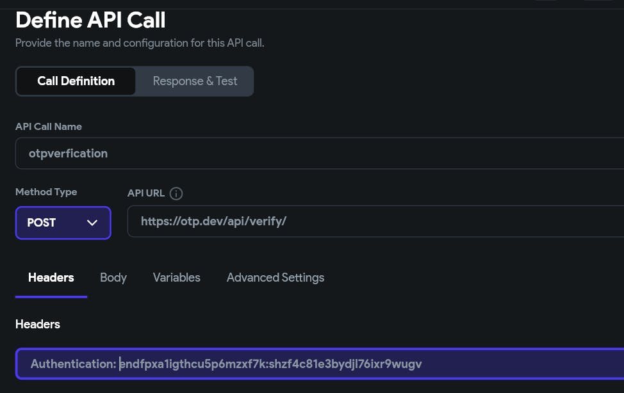
Task: Click the configuration description subtitle text
Action: click(140, 44)
